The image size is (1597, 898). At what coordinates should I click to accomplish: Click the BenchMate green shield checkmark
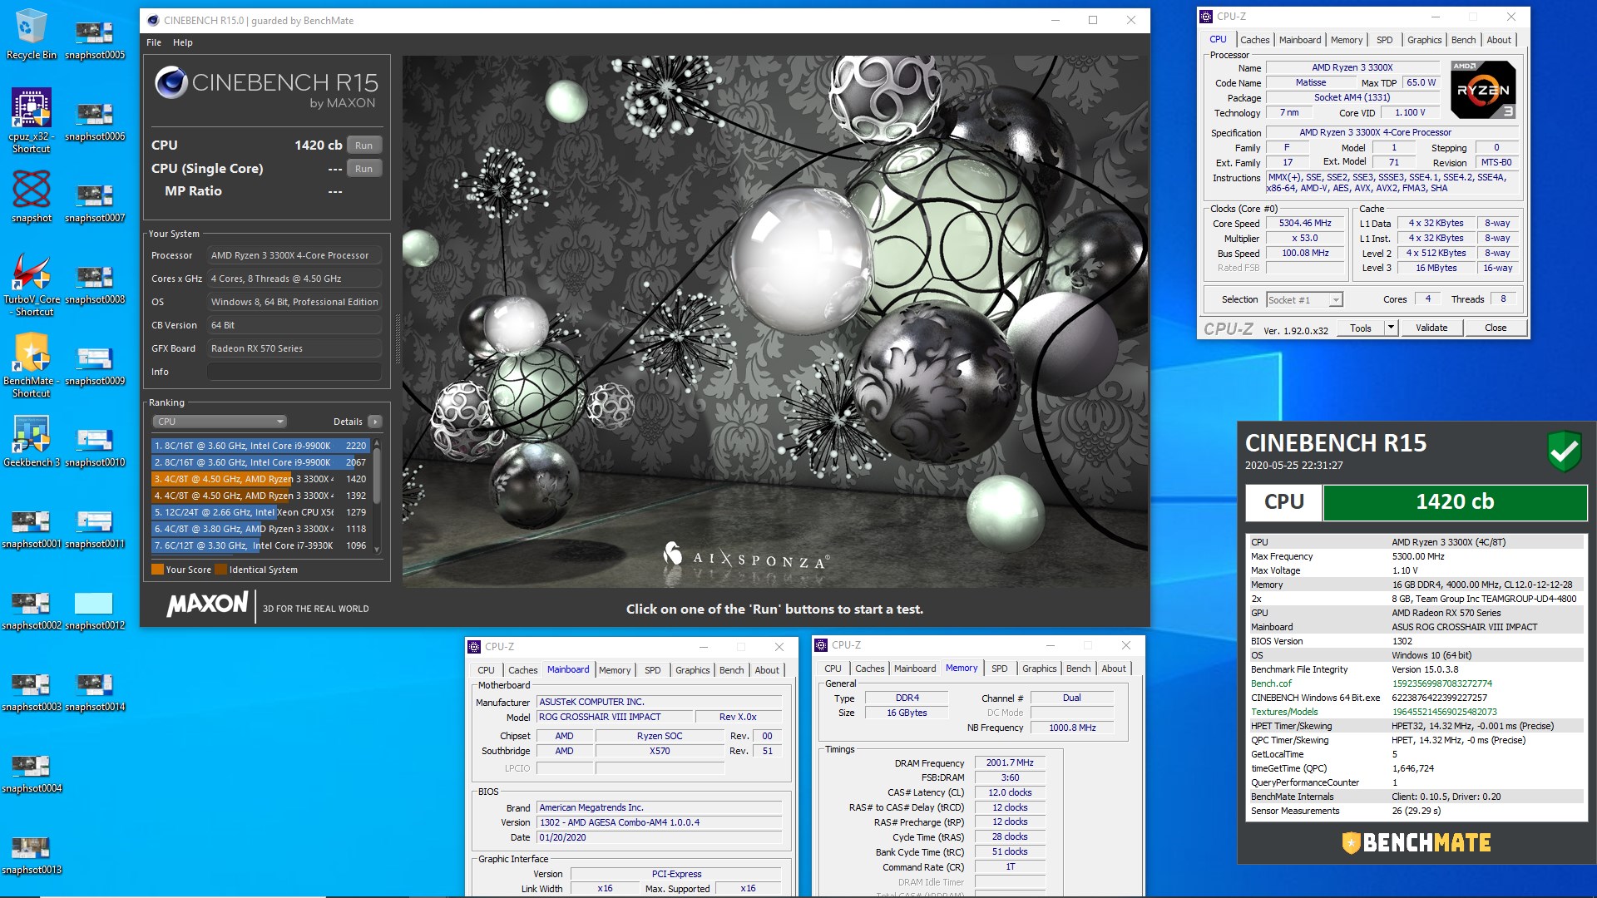coord(1564,451)
